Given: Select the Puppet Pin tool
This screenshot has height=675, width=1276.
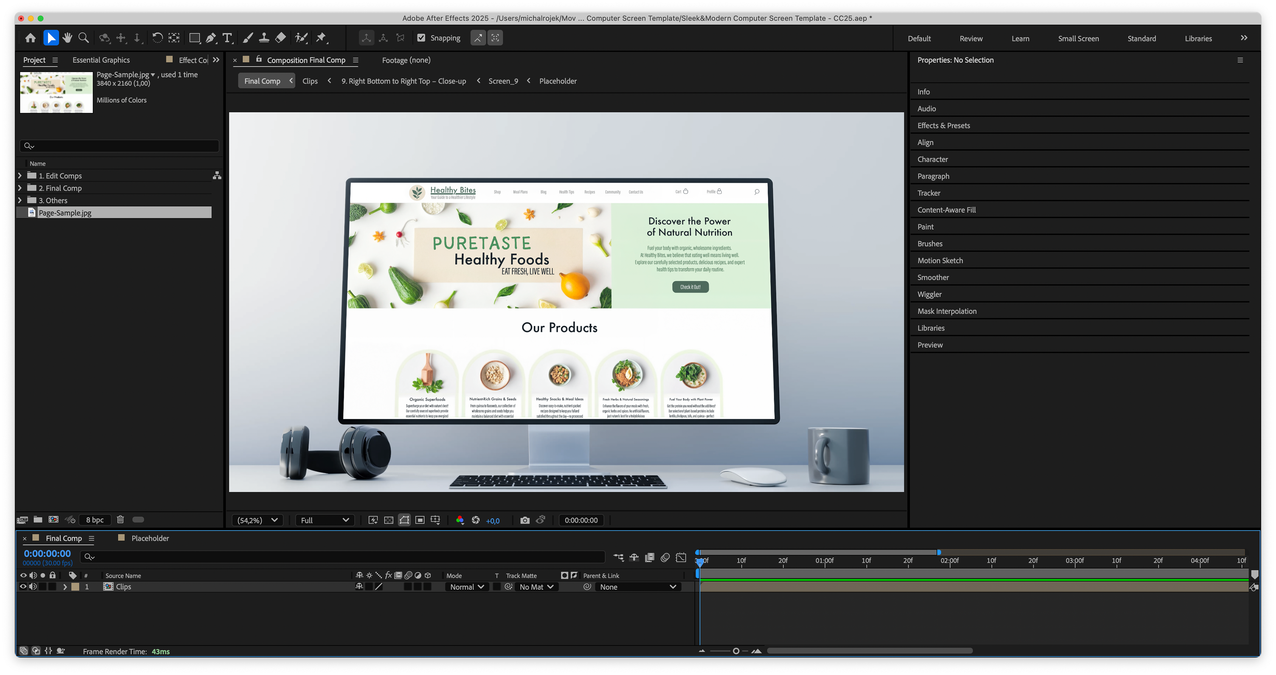Looking at the screenshot, I should [321, 38].
